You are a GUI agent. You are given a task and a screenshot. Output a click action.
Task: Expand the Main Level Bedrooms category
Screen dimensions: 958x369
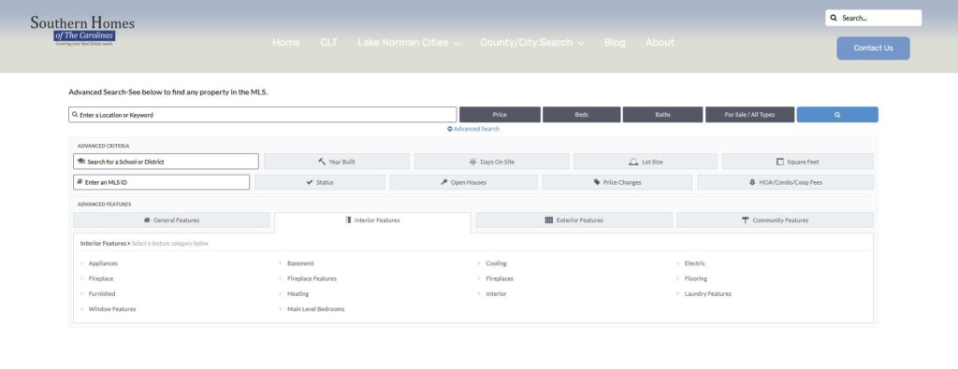click(x=315, y=309)
